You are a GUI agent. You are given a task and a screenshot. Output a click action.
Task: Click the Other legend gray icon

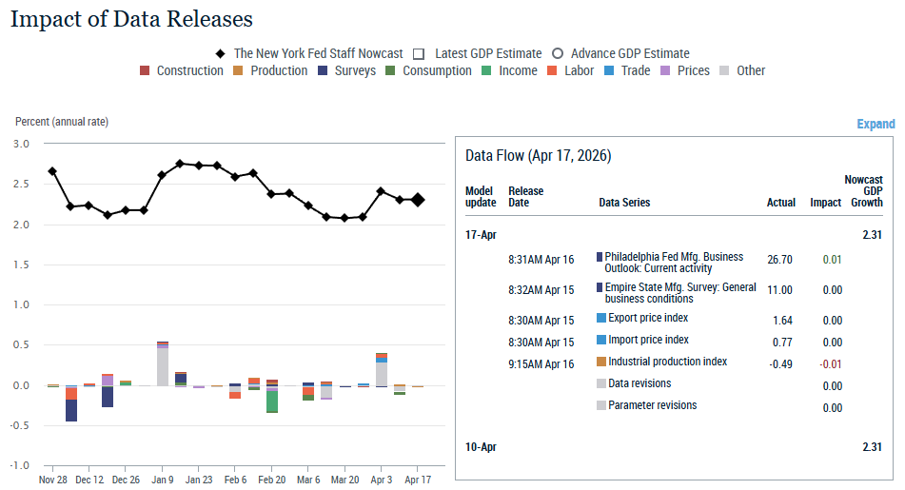click(x=725, y=70)
